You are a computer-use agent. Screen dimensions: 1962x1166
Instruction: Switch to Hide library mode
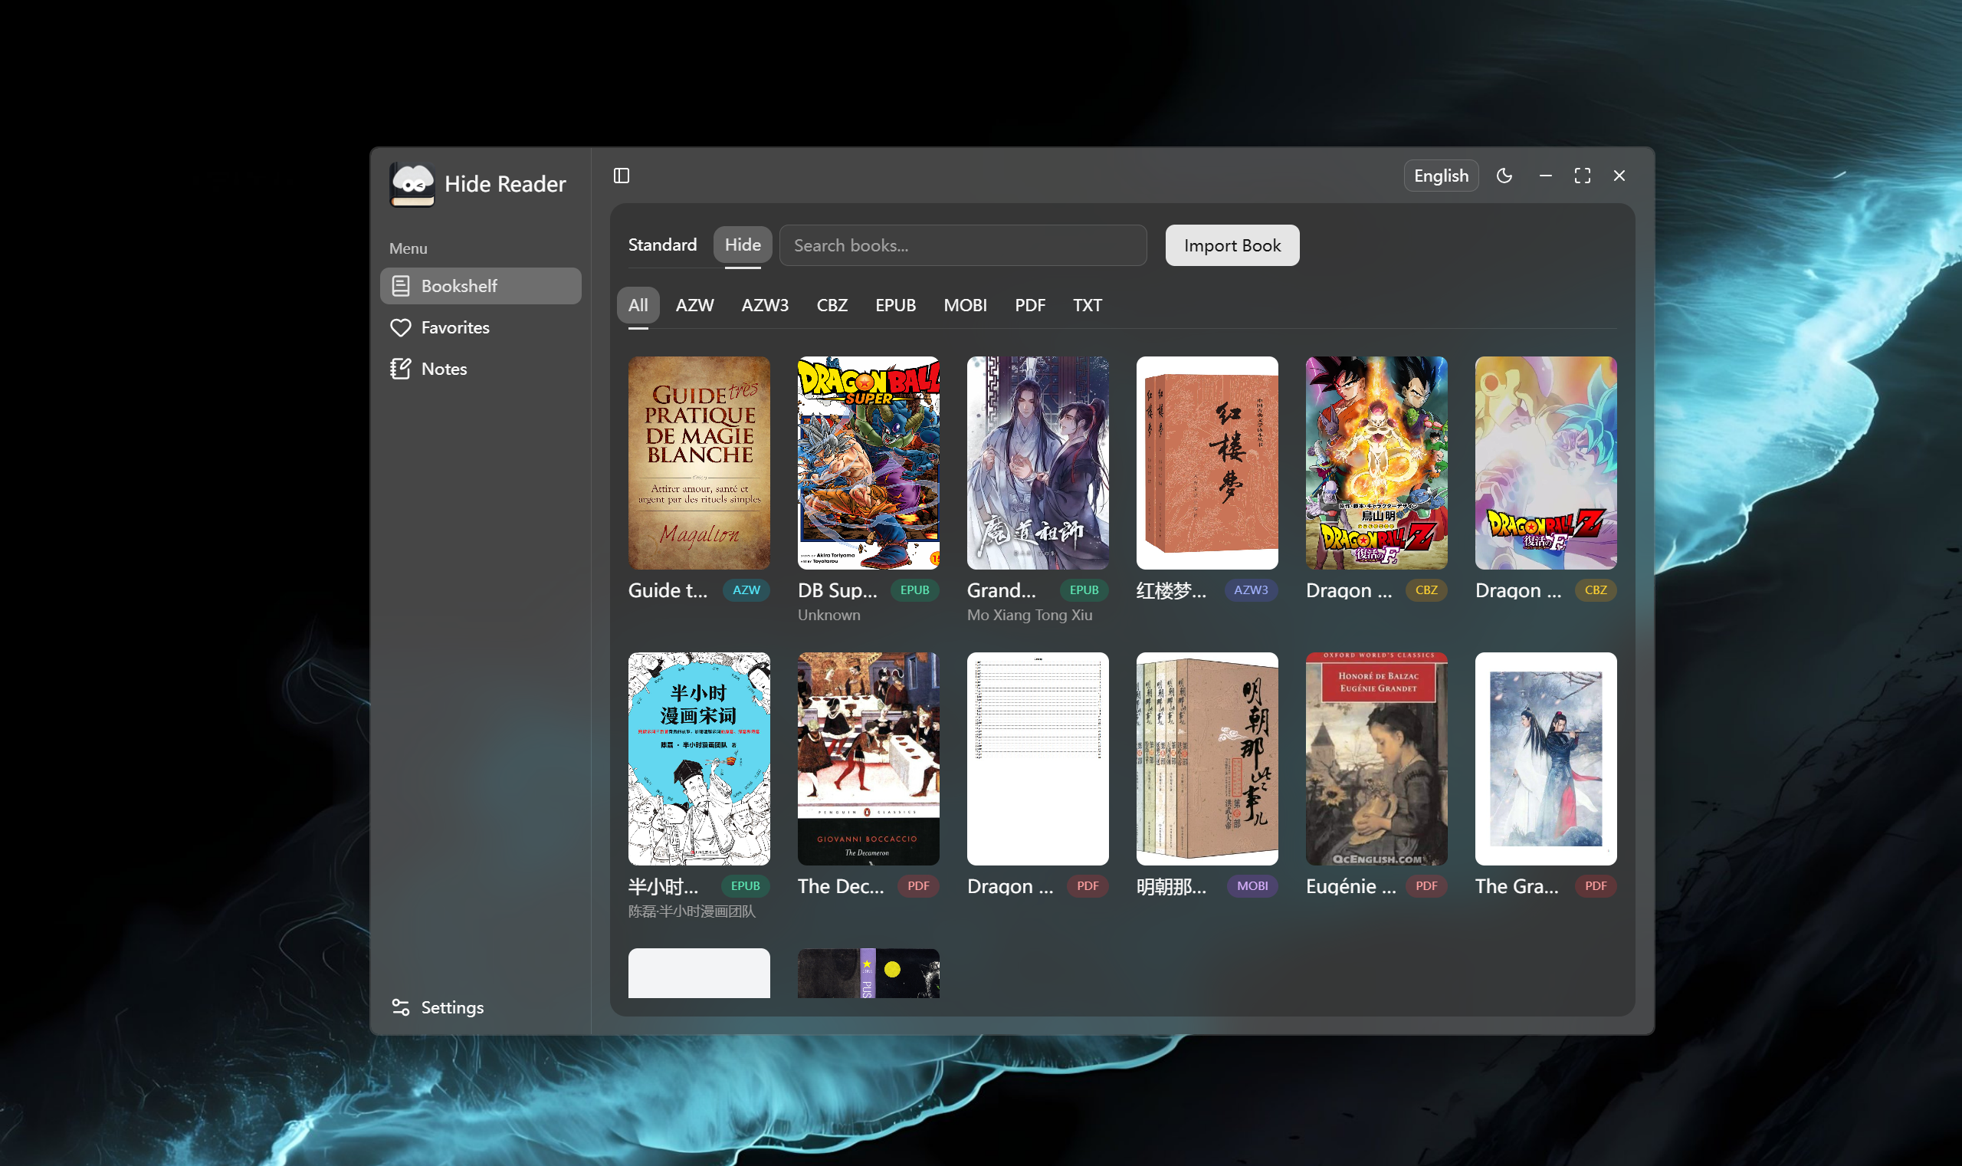click(742, 245)
